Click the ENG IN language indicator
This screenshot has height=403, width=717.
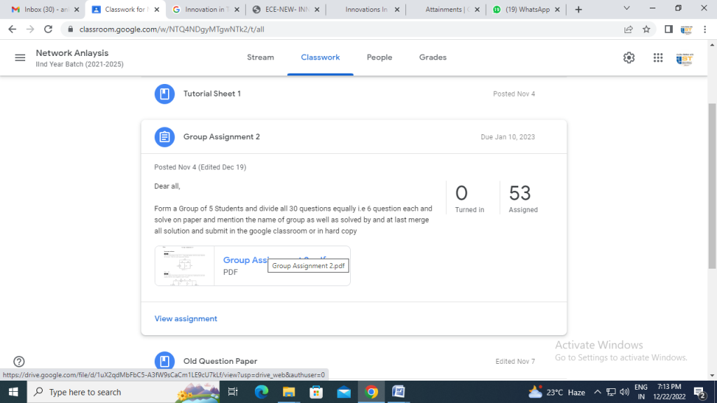pos(641,392)
